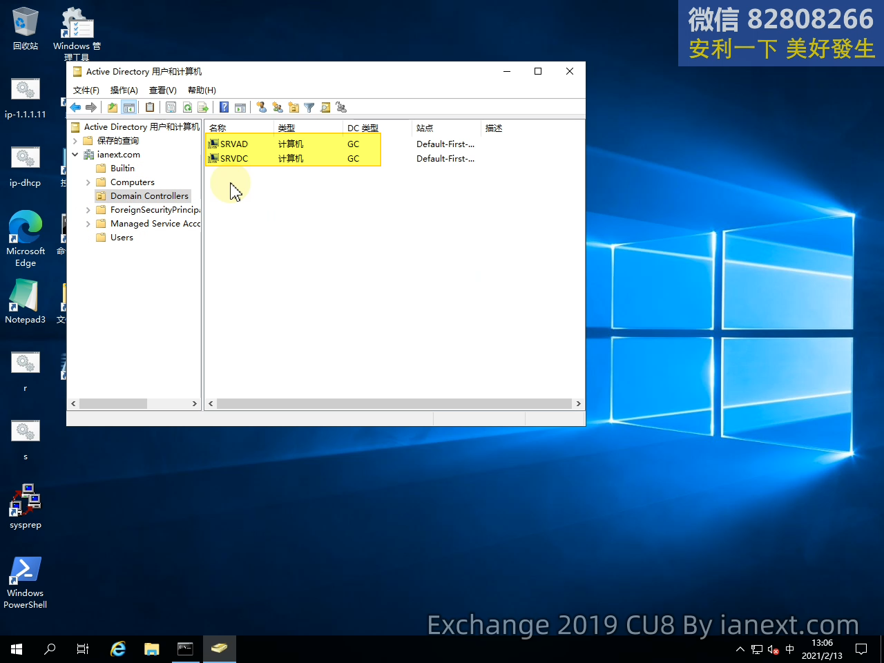Click the Windows Start button
The width and height of the screenshot is (884, 663).
17,649
